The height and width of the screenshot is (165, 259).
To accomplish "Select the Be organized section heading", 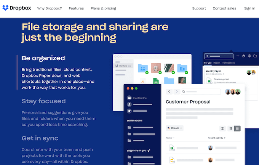I will click(43, 58).
